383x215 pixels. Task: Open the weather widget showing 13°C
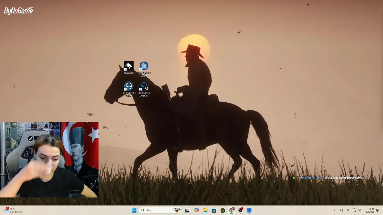(x=13, y=210)
